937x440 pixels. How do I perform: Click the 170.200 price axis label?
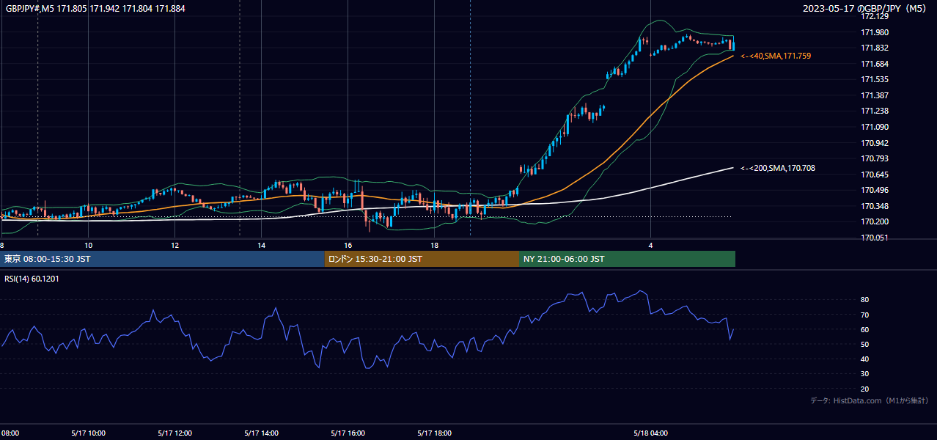tap(875, 221)
